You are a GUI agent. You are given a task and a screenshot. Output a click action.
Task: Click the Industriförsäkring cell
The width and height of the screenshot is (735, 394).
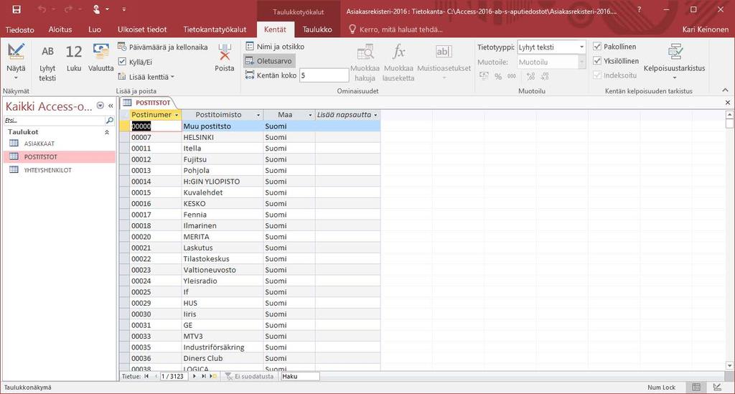223,347
